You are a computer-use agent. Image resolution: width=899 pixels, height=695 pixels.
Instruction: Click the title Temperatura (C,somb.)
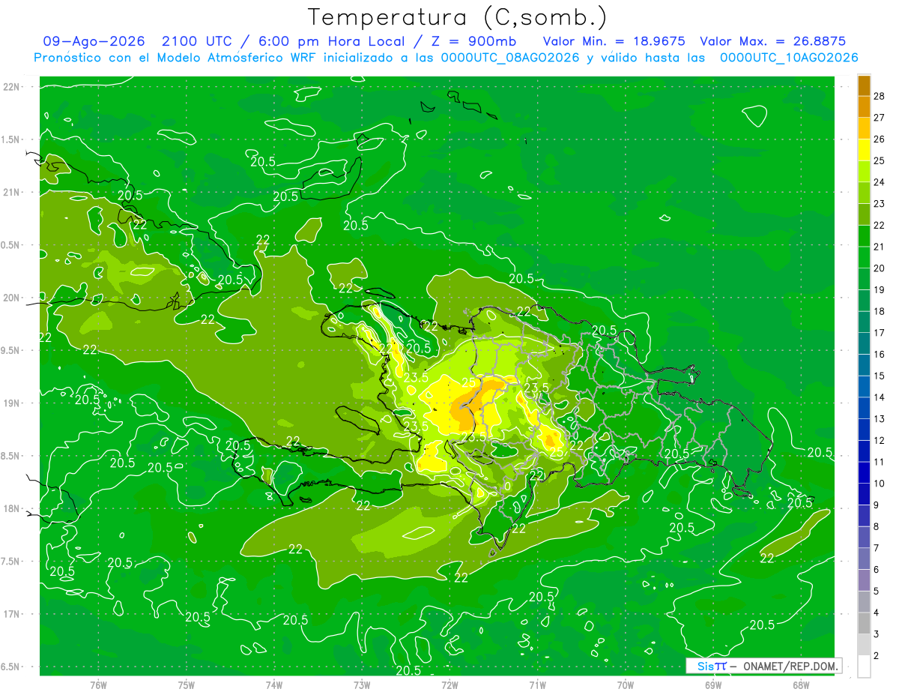(457, 17)
